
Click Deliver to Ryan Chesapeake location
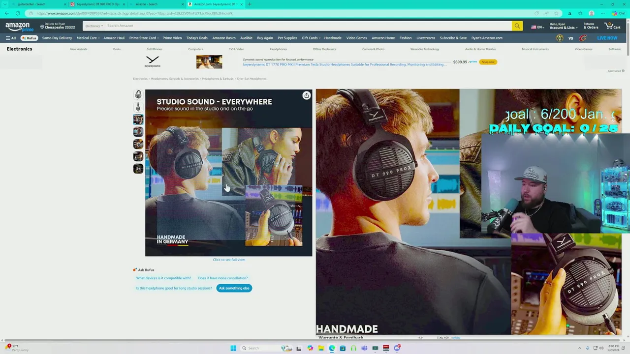(59, 26)
